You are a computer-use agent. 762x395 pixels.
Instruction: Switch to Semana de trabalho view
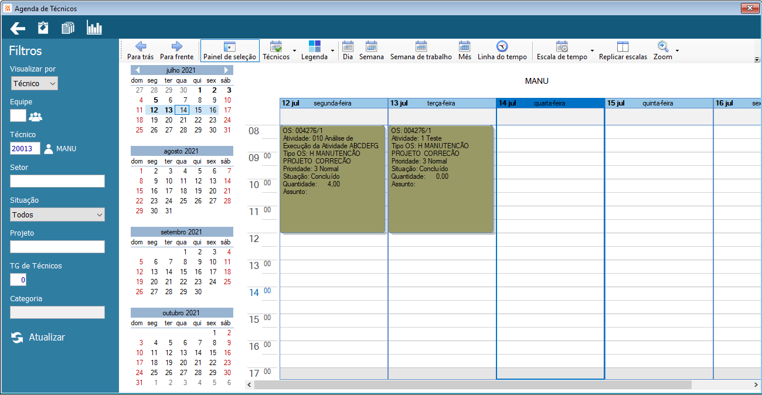click(421, 51)
